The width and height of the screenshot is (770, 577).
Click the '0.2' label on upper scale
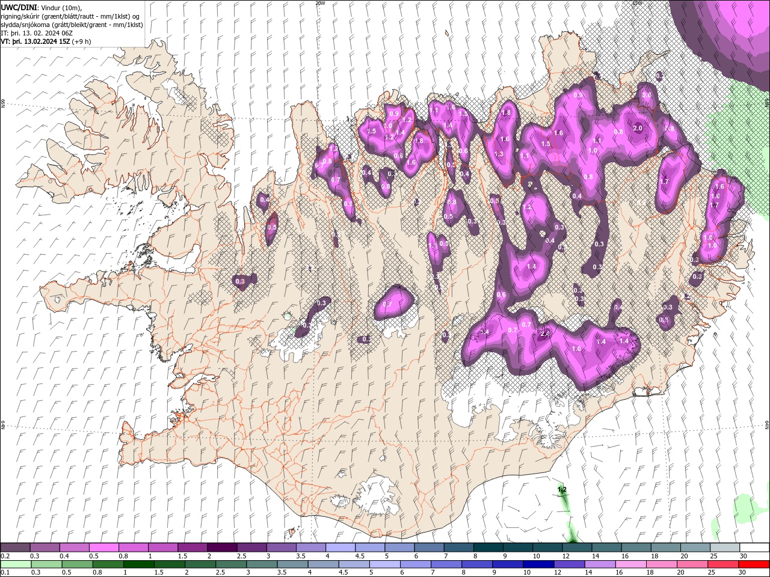point(5,556)
